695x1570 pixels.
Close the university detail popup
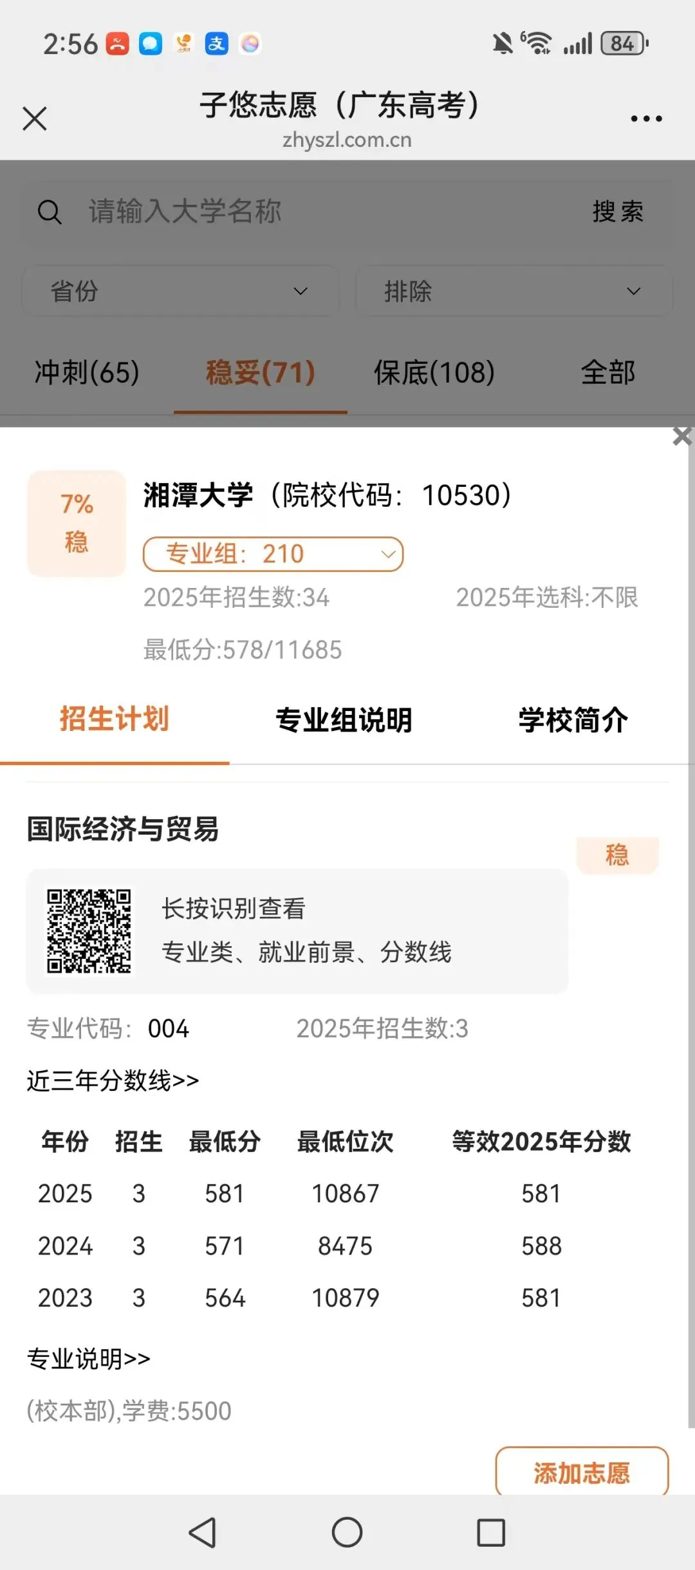[x=681, y=436]
